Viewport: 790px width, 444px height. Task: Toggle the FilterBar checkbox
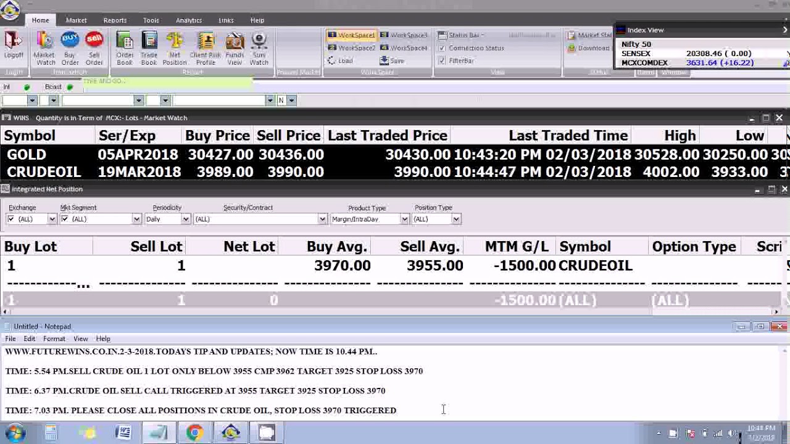(442, 60)
